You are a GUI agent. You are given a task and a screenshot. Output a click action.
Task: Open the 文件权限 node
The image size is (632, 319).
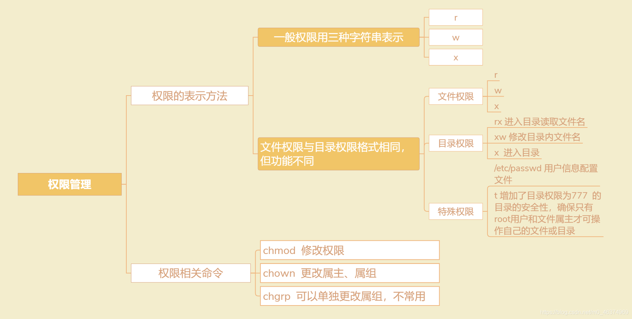tap(455, 96)
